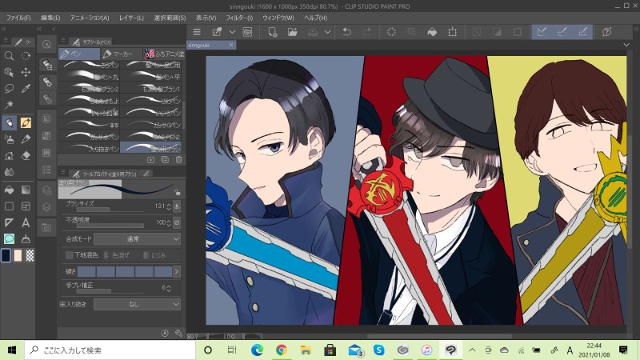The image size is (640, 360).
Task: Select the dark navy main color swatch
Action: tap(6, 255)
